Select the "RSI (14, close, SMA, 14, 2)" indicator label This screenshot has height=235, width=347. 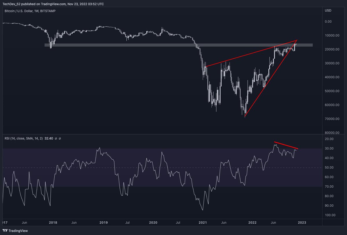24,139
